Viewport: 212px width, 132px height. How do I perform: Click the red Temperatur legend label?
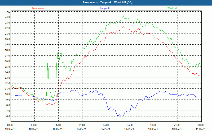[x=38, y=8]
